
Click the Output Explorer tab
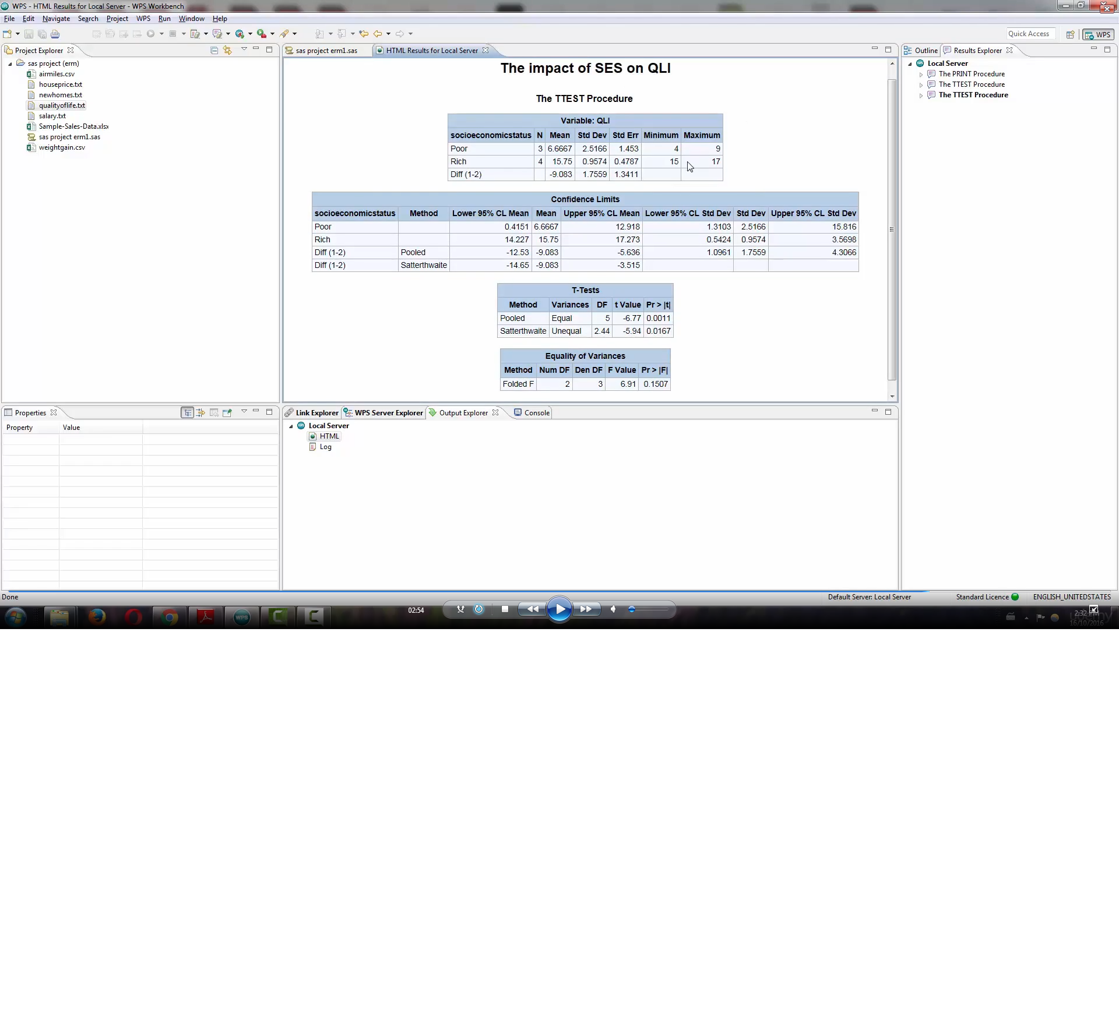[464, 412]
